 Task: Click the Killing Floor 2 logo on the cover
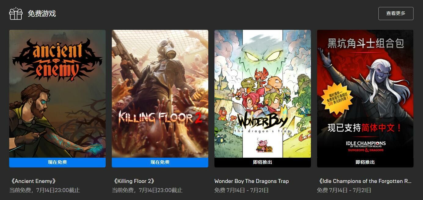[x=160, y=118]
